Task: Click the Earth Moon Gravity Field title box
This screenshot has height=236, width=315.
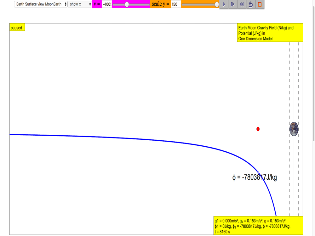Action: tap(270, 33)
